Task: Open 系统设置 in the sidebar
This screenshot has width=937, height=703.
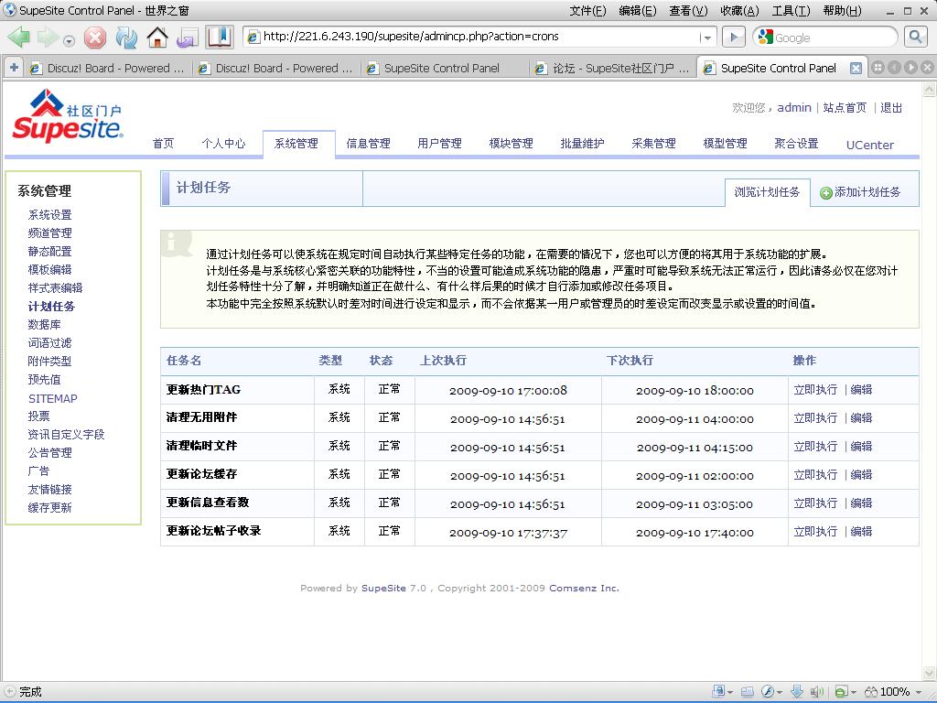Action: coord(49,214)
